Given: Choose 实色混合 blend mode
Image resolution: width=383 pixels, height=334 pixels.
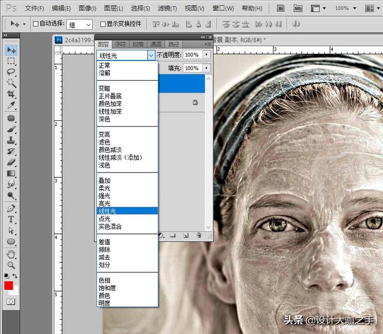Looking at the screenshot, I should click(x=127, y=226).
